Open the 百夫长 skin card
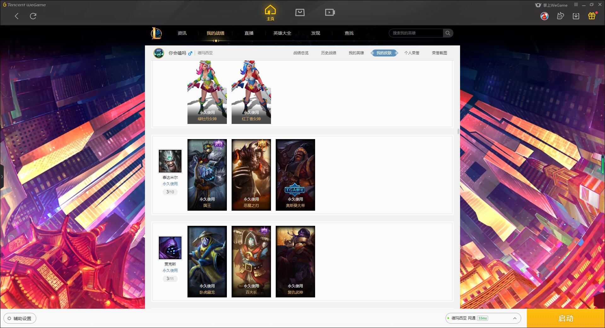The width and height of the screenshot is (605, 328). (251, 261)
